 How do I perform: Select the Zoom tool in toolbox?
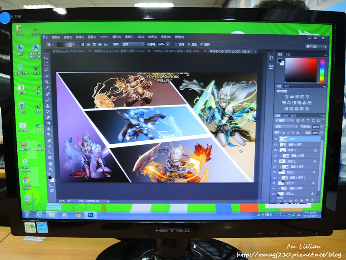(x=51, y=169)
